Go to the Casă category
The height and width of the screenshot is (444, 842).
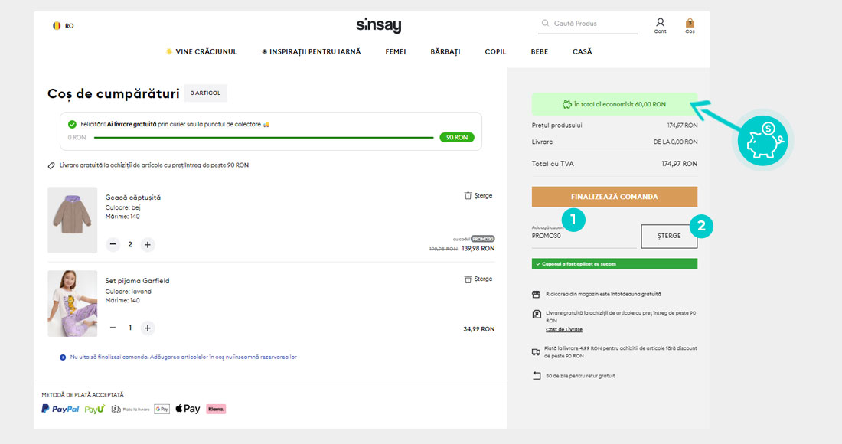coord(582,52)
